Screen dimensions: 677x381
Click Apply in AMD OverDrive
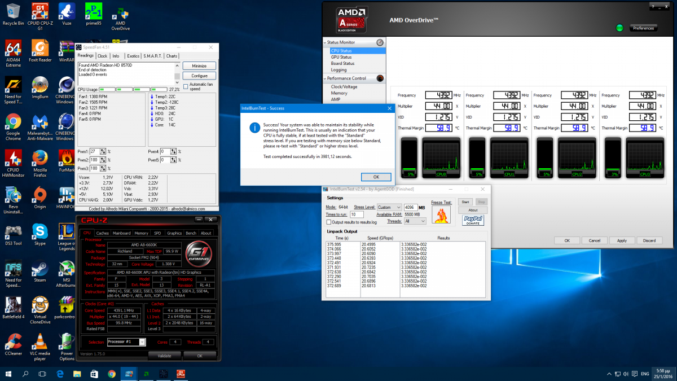(622, 240)
